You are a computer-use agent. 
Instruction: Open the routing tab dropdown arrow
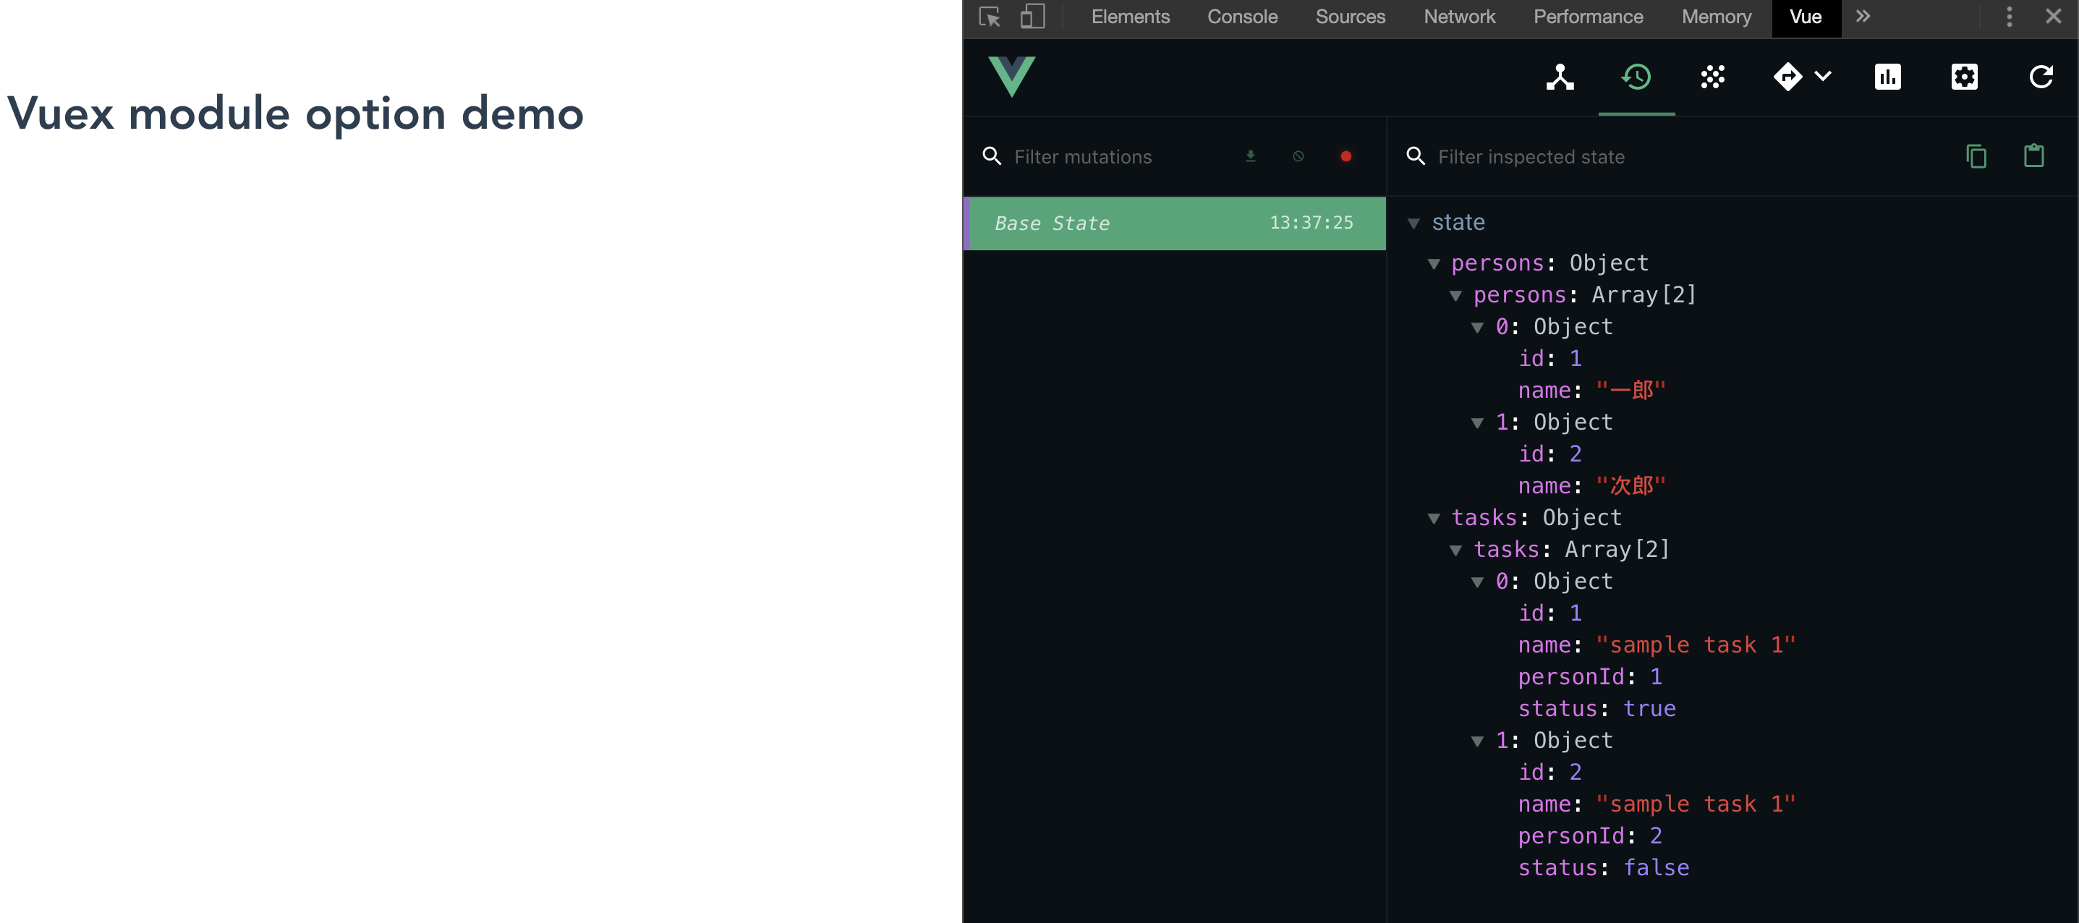tap(1822, 77)
